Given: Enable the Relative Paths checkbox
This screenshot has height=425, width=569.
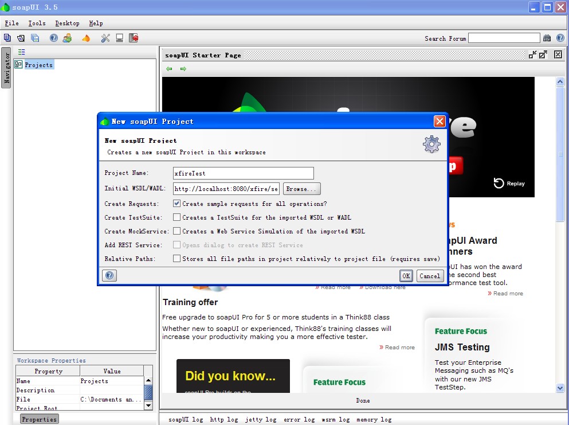Looking at the screenshot, I should pyautogui.click(x=176, y=259).
